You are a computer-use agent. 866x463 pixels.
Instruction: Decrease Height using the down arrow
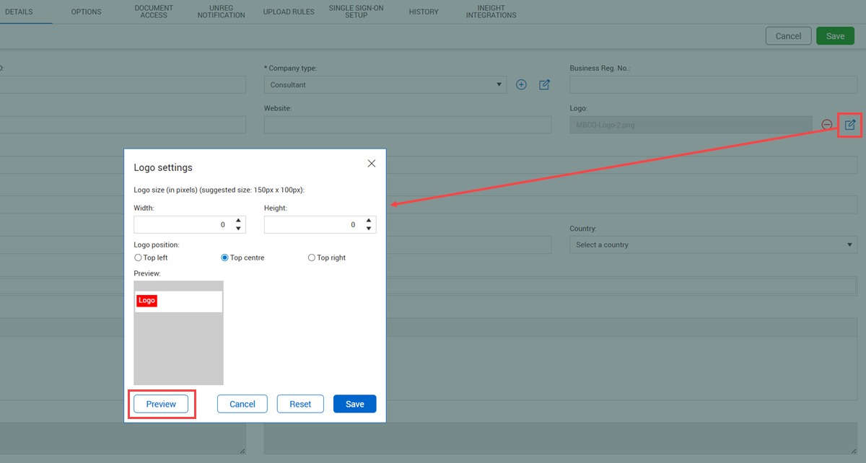tap(369, 229)
